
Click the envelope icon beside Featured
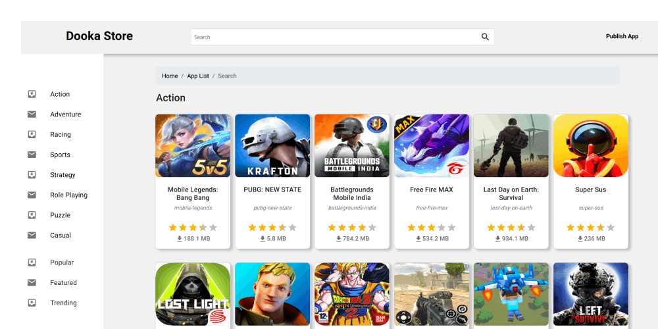coord(32,282)
